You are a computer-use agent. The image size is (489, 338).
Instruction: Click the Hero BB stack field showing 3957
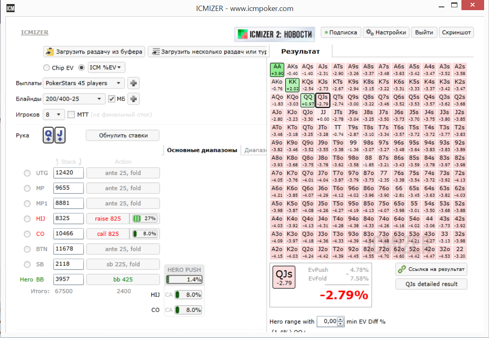pyautogui.click(x=69, y=280)
